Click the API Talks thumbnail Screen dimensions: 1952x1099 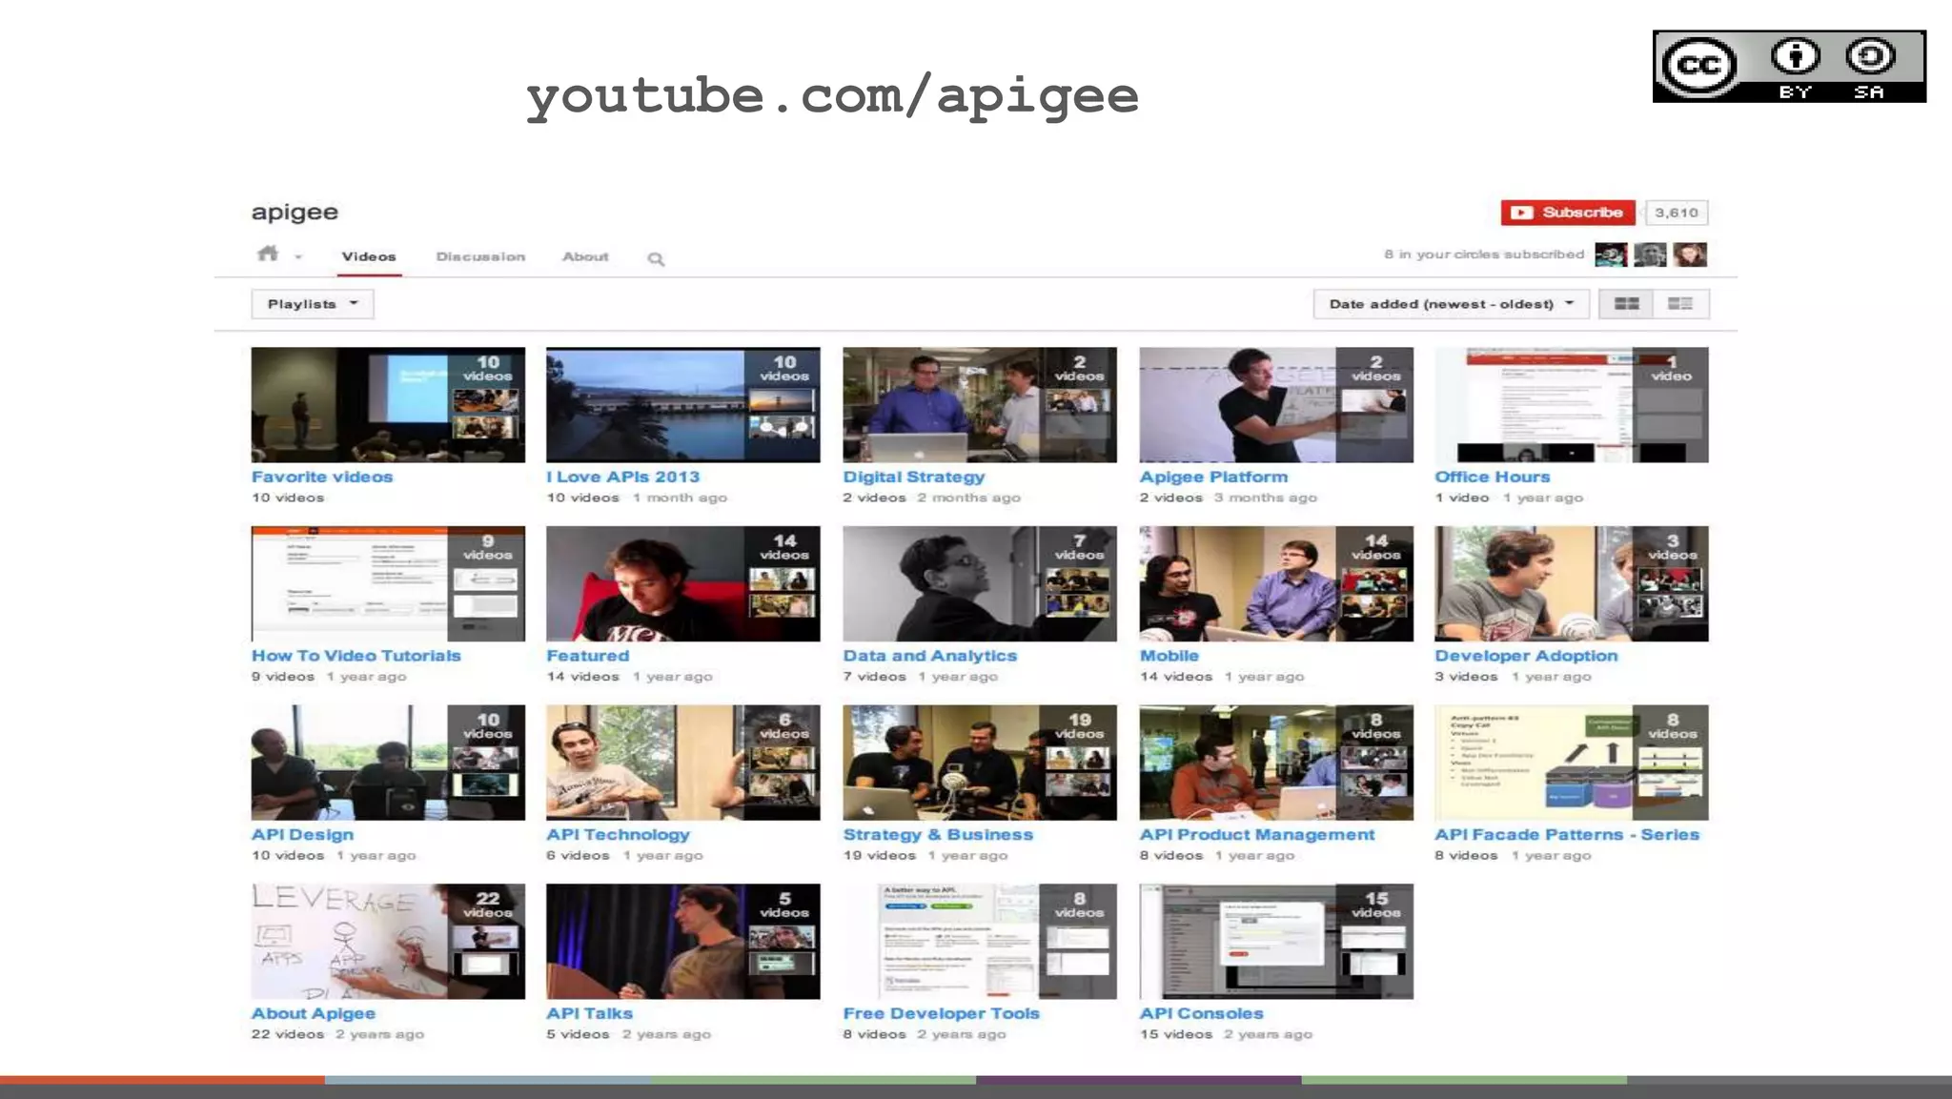[x=683, y=942]
